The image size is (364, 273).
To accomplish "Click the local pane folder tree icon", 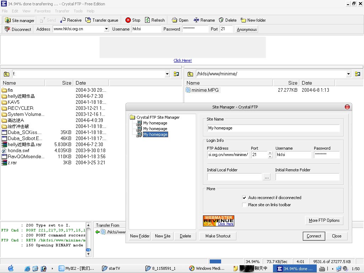I will pos(176,74).
